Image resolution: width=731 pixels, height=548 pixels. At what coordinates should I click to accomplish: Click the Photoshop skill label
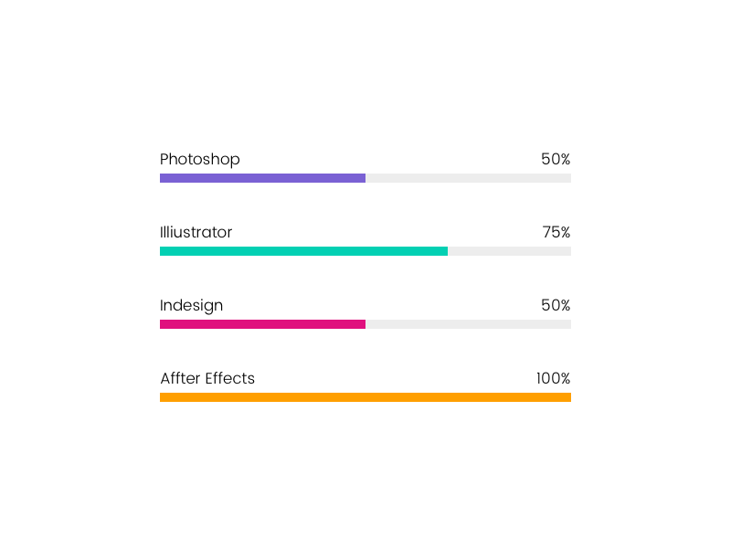point(199,159)
